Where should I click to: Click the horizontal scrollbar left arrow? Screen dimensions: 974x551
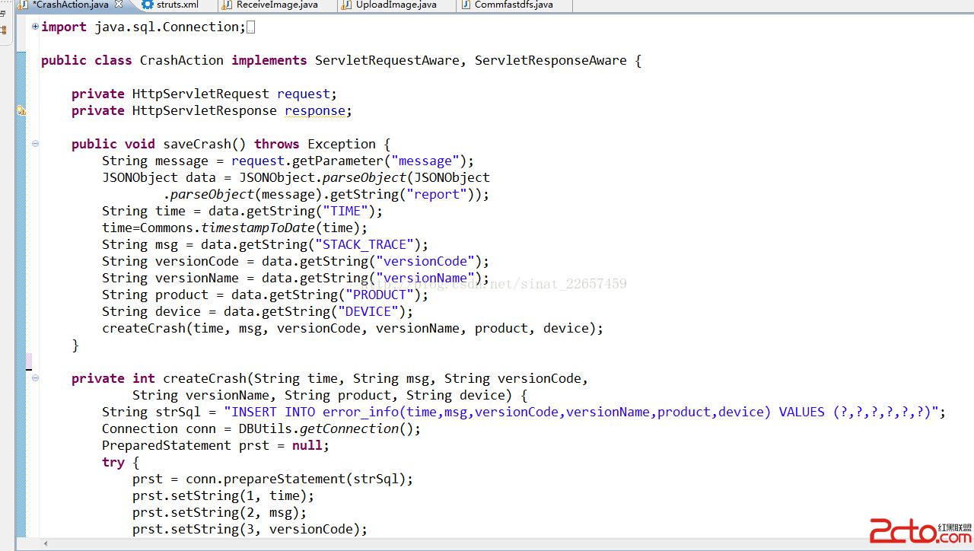[x=46, y=544]
